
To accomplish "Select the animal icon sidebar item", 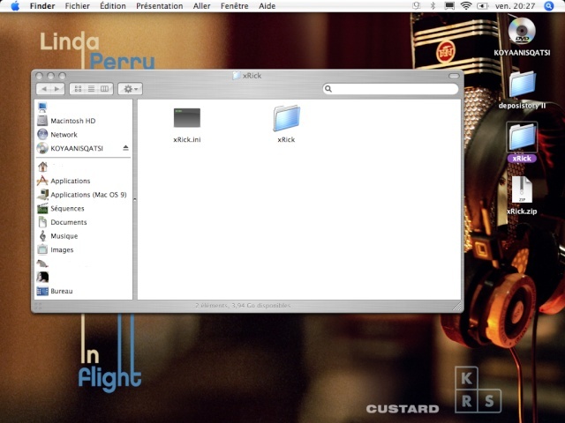I will coord(42,263).
